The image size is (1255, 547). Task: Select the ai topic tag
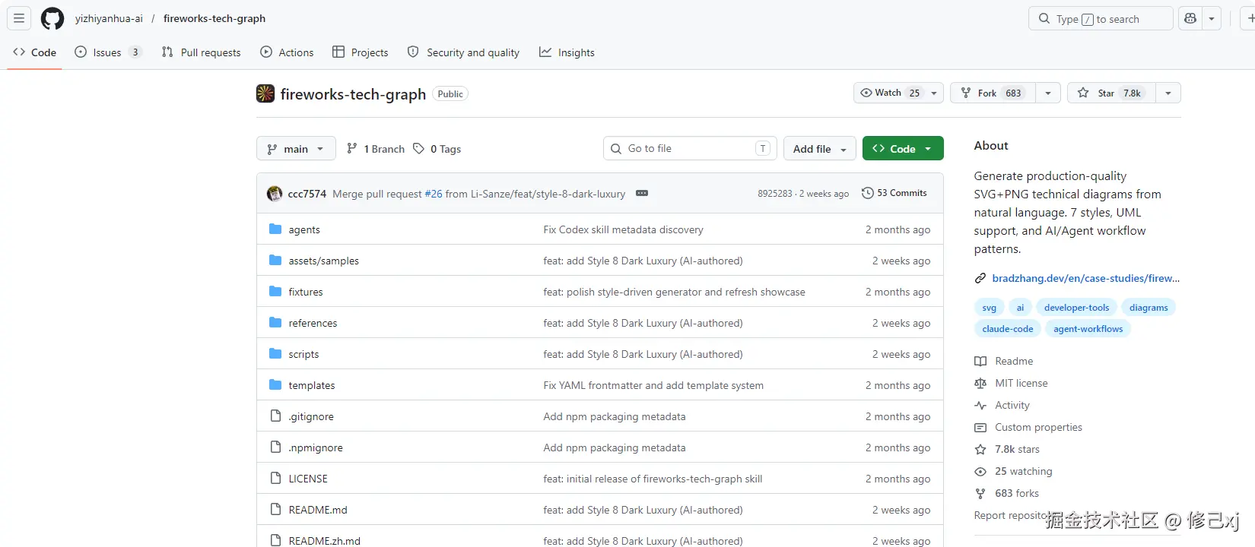1020,308
